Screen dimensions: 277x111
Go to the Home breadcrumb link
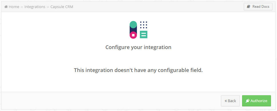[14, 7]
